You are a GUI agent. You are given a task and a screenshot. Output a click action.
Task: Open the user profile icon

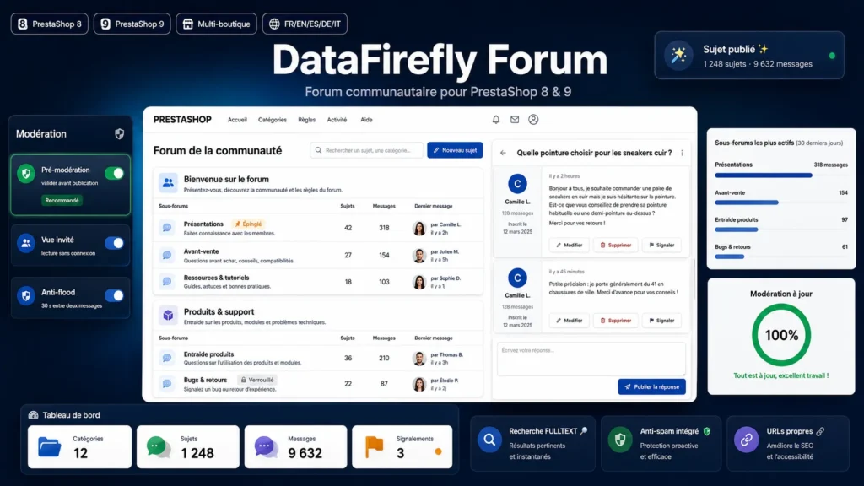tap(533, 120)
